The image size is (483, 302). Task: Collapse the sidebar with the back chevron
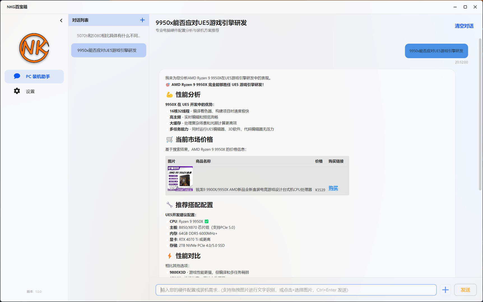tap(61, 20)
